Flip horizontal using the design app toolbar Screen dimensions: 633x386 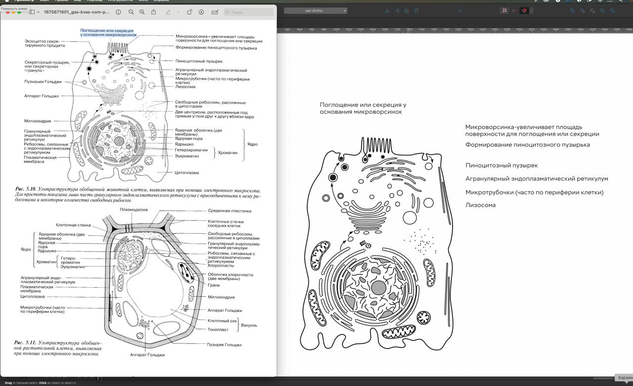pos(387,10)
